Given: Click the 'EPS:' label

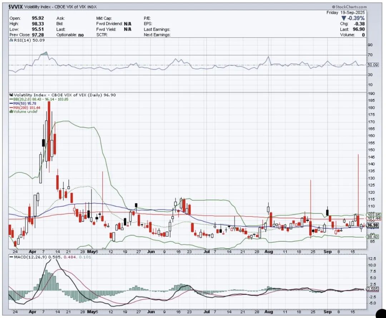Looking at the screenshot, I should pos(148,24).
